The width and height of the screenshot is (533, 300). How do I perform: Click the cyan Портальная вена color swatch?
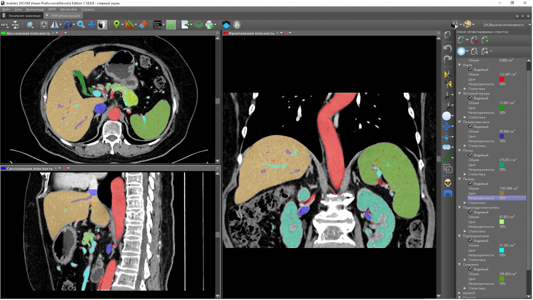coord(502,250)
